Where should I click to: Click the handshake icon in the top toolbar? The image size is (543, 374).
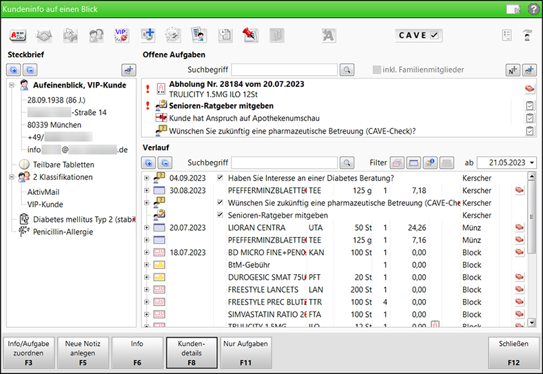(44, 35)
